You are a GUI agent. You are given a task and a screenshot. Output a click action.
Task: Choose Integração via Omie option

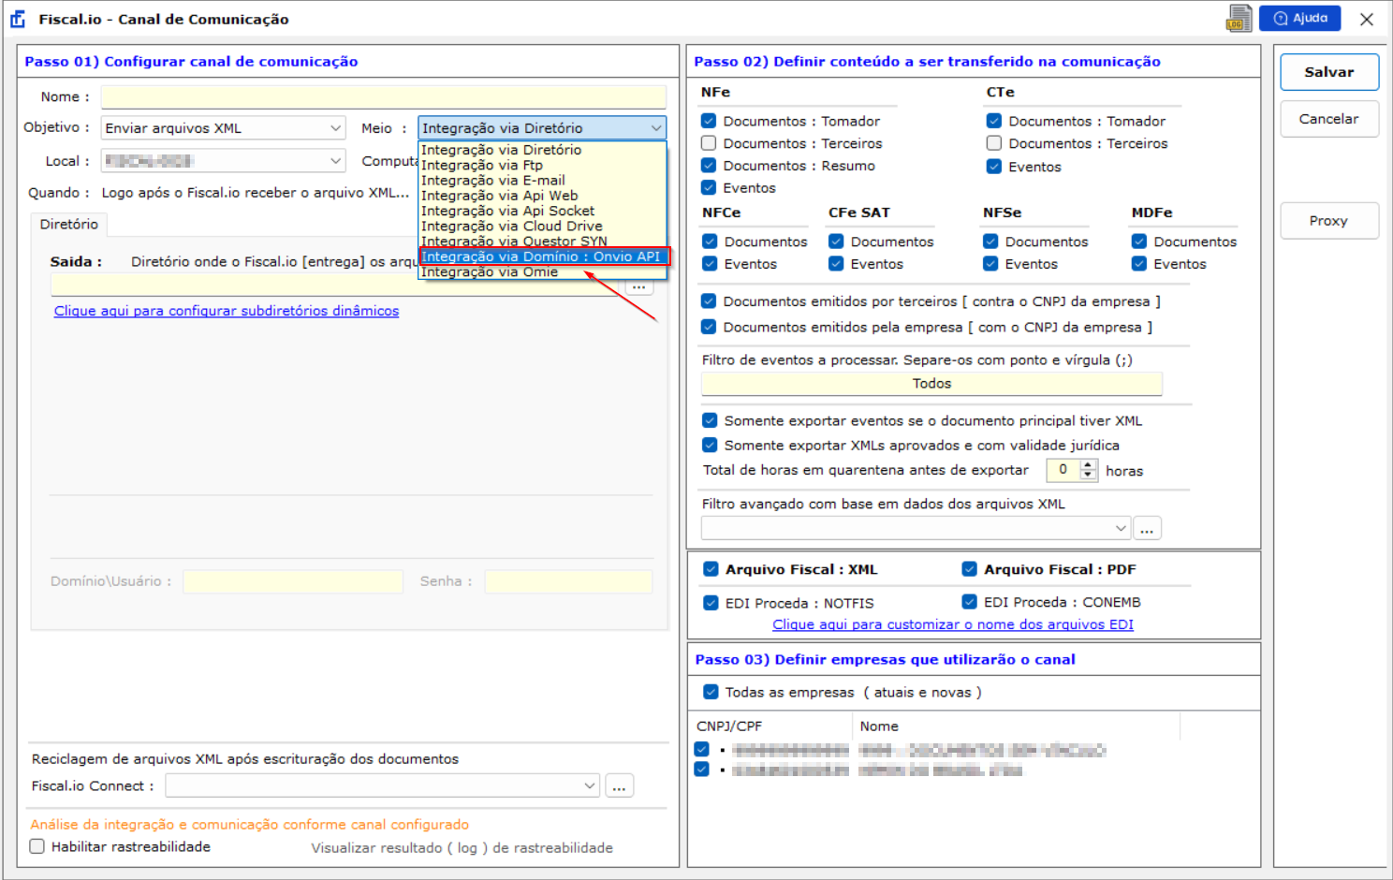(542, 271)
